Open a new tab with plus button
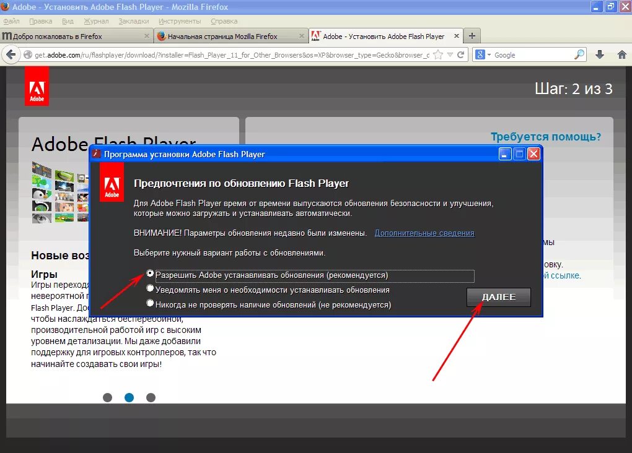This screenshot has width=632, height=453. [x=472, y=36]
